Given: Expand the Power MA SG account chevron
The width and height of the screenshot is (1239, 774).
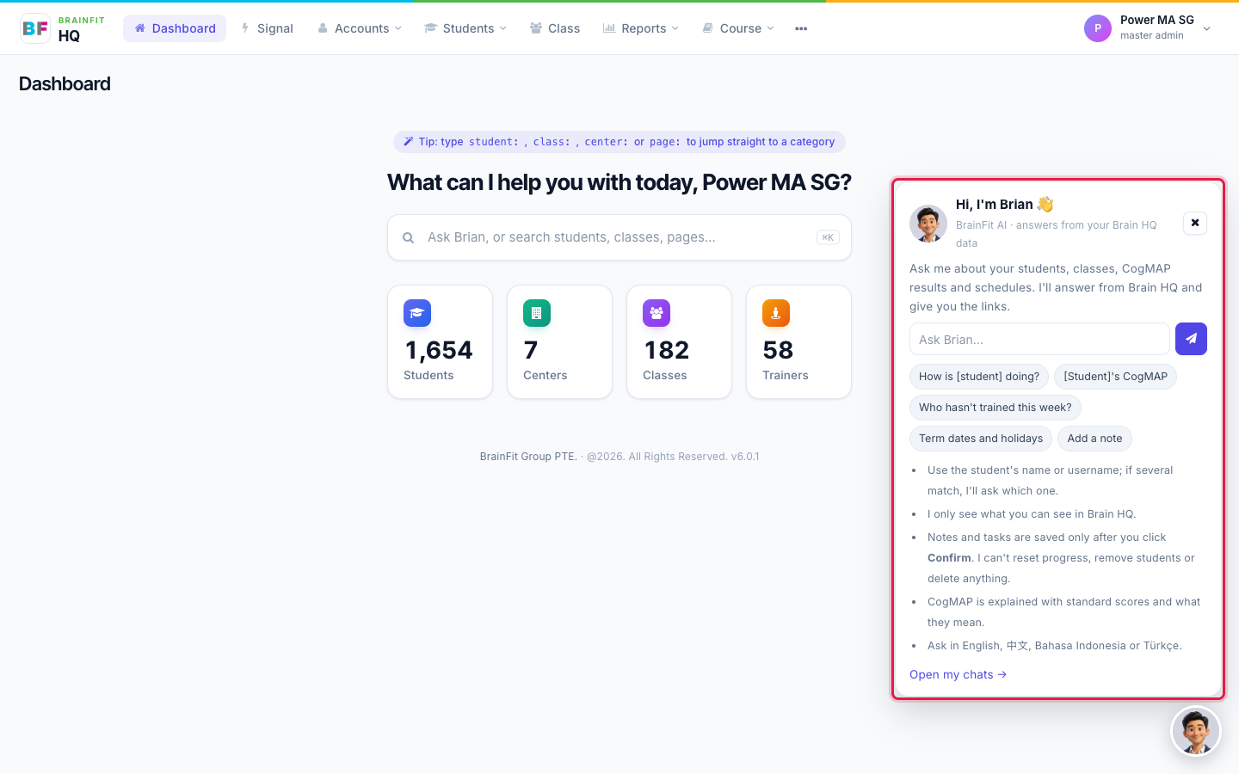Looking at the screenshot, I should (1206, 28).
